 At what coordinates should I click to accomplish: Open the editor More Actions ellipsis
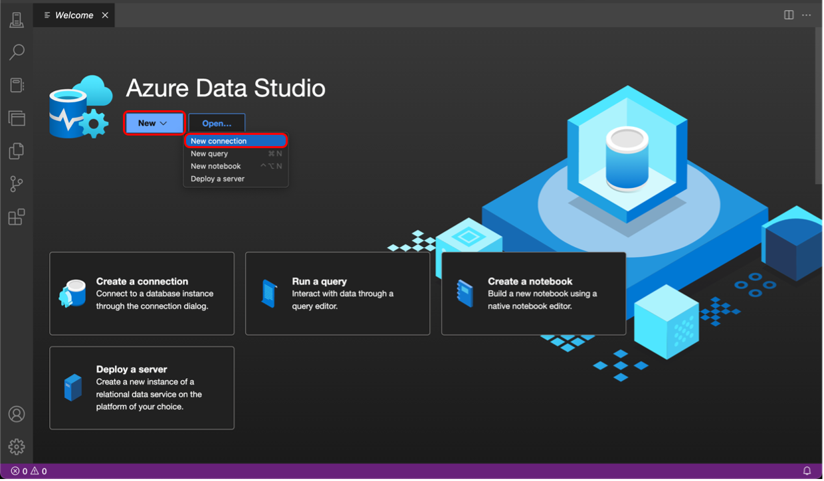pos(807,15)
